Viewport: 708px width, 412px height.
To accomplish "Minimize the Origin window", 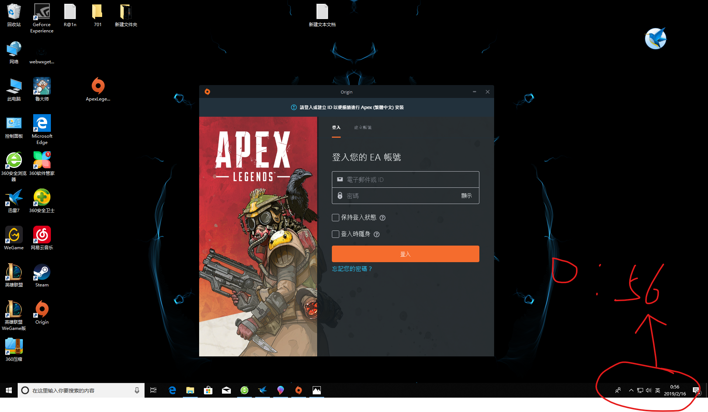I will 474,92.
